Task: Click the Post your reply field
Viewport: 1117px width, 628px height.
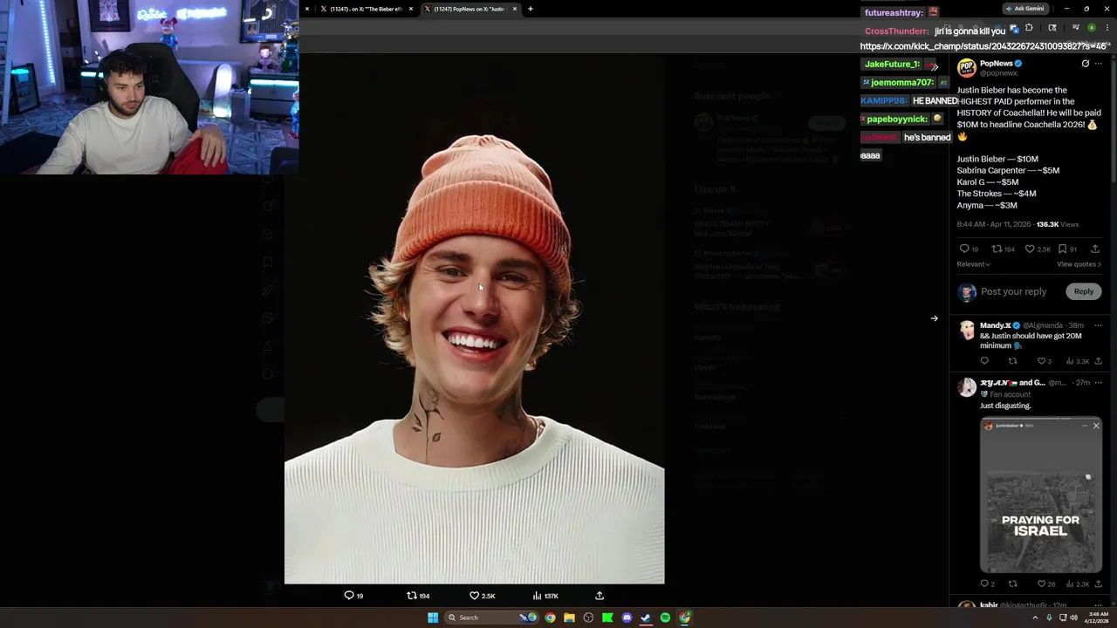Action: [1013, 291]
